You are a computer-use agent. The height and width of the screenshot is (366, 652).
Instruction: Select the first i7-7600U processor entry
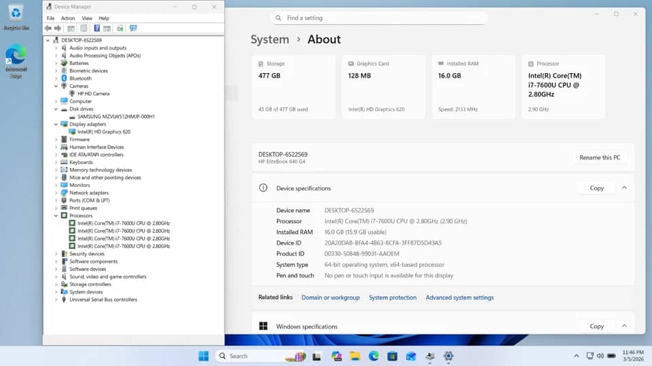123,223
